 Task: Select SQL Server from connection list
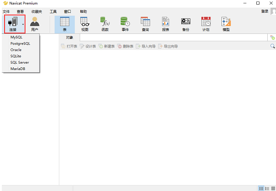[20, 62]
